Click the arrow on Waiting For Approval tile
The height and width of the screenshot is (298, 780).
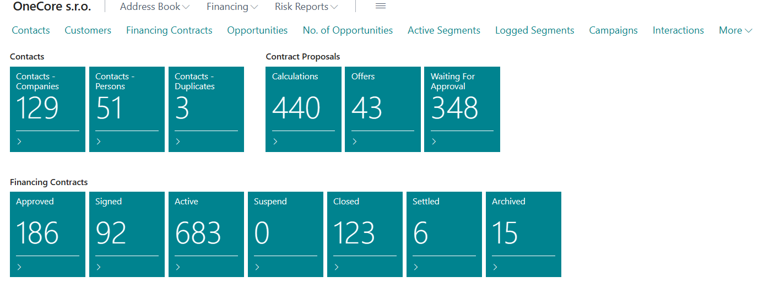click(434, 142)
